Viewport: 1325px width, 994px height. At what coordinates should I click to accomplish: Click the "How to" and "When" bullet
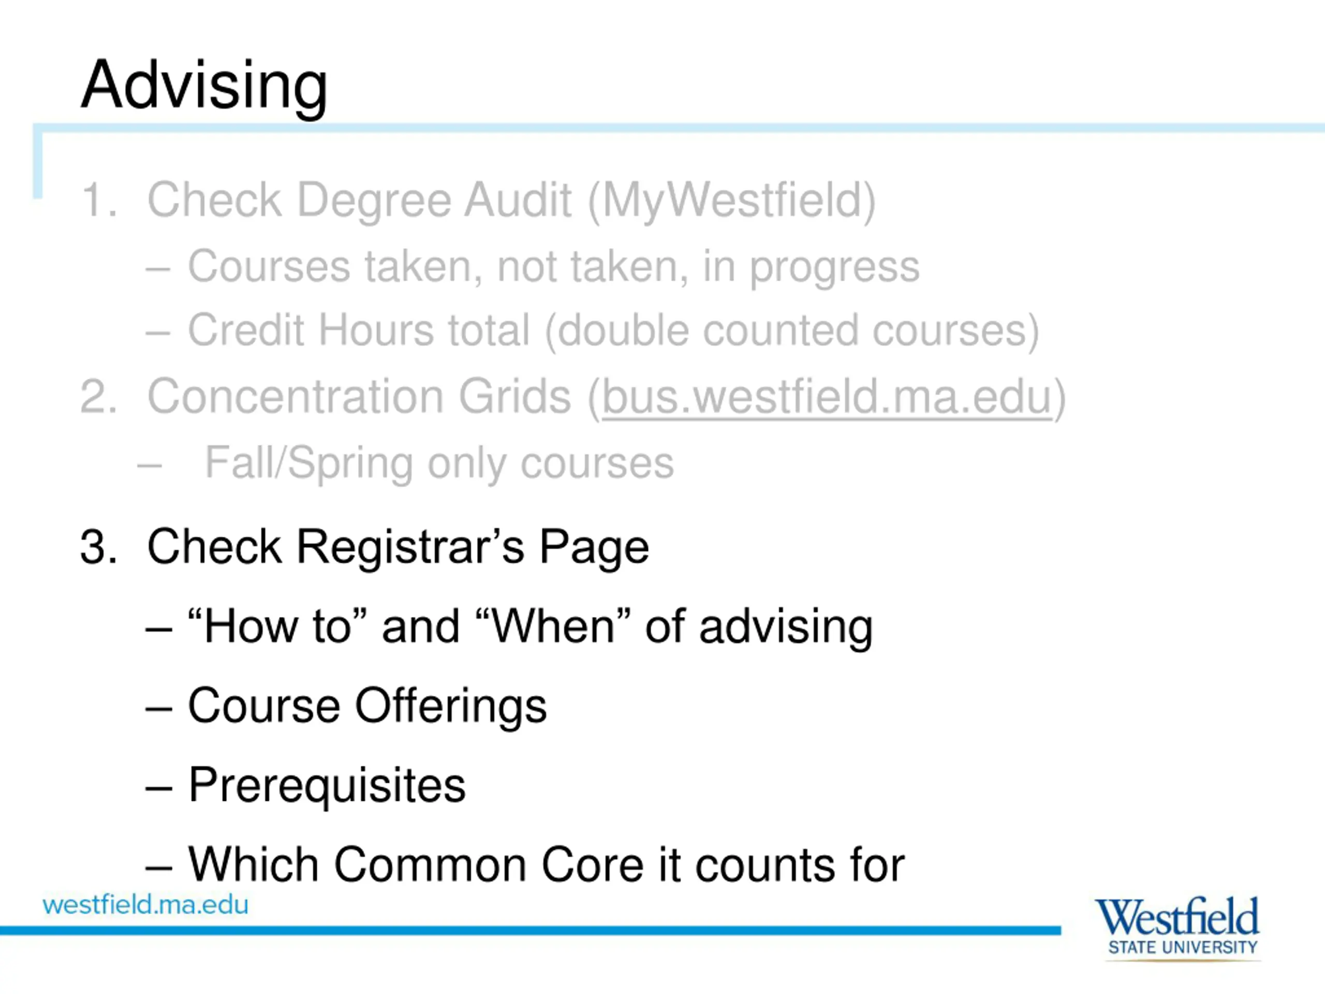click(x=509, y=627)
